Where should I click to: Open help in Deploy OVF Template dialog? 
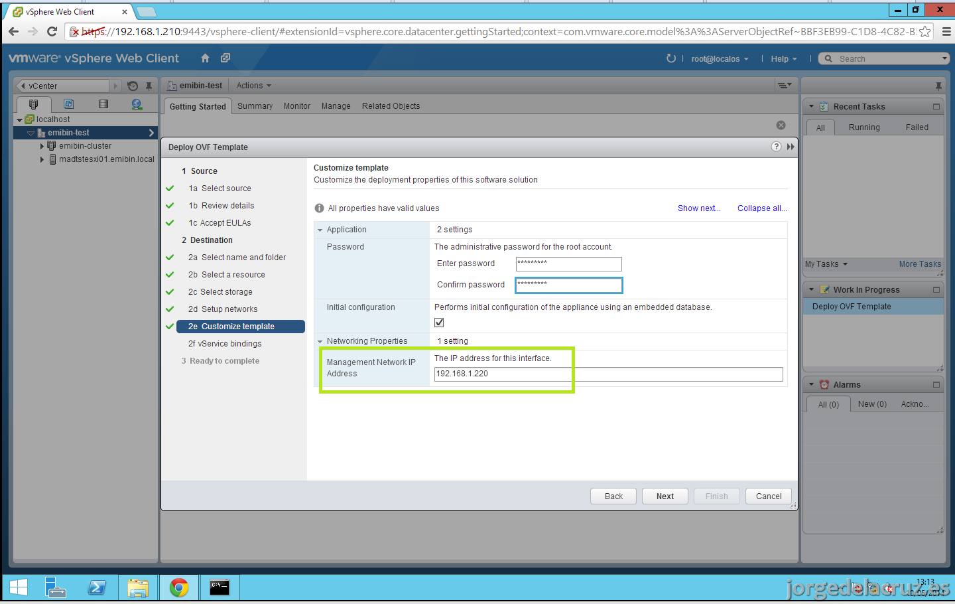pyautogui.click(x=776, y=147)
